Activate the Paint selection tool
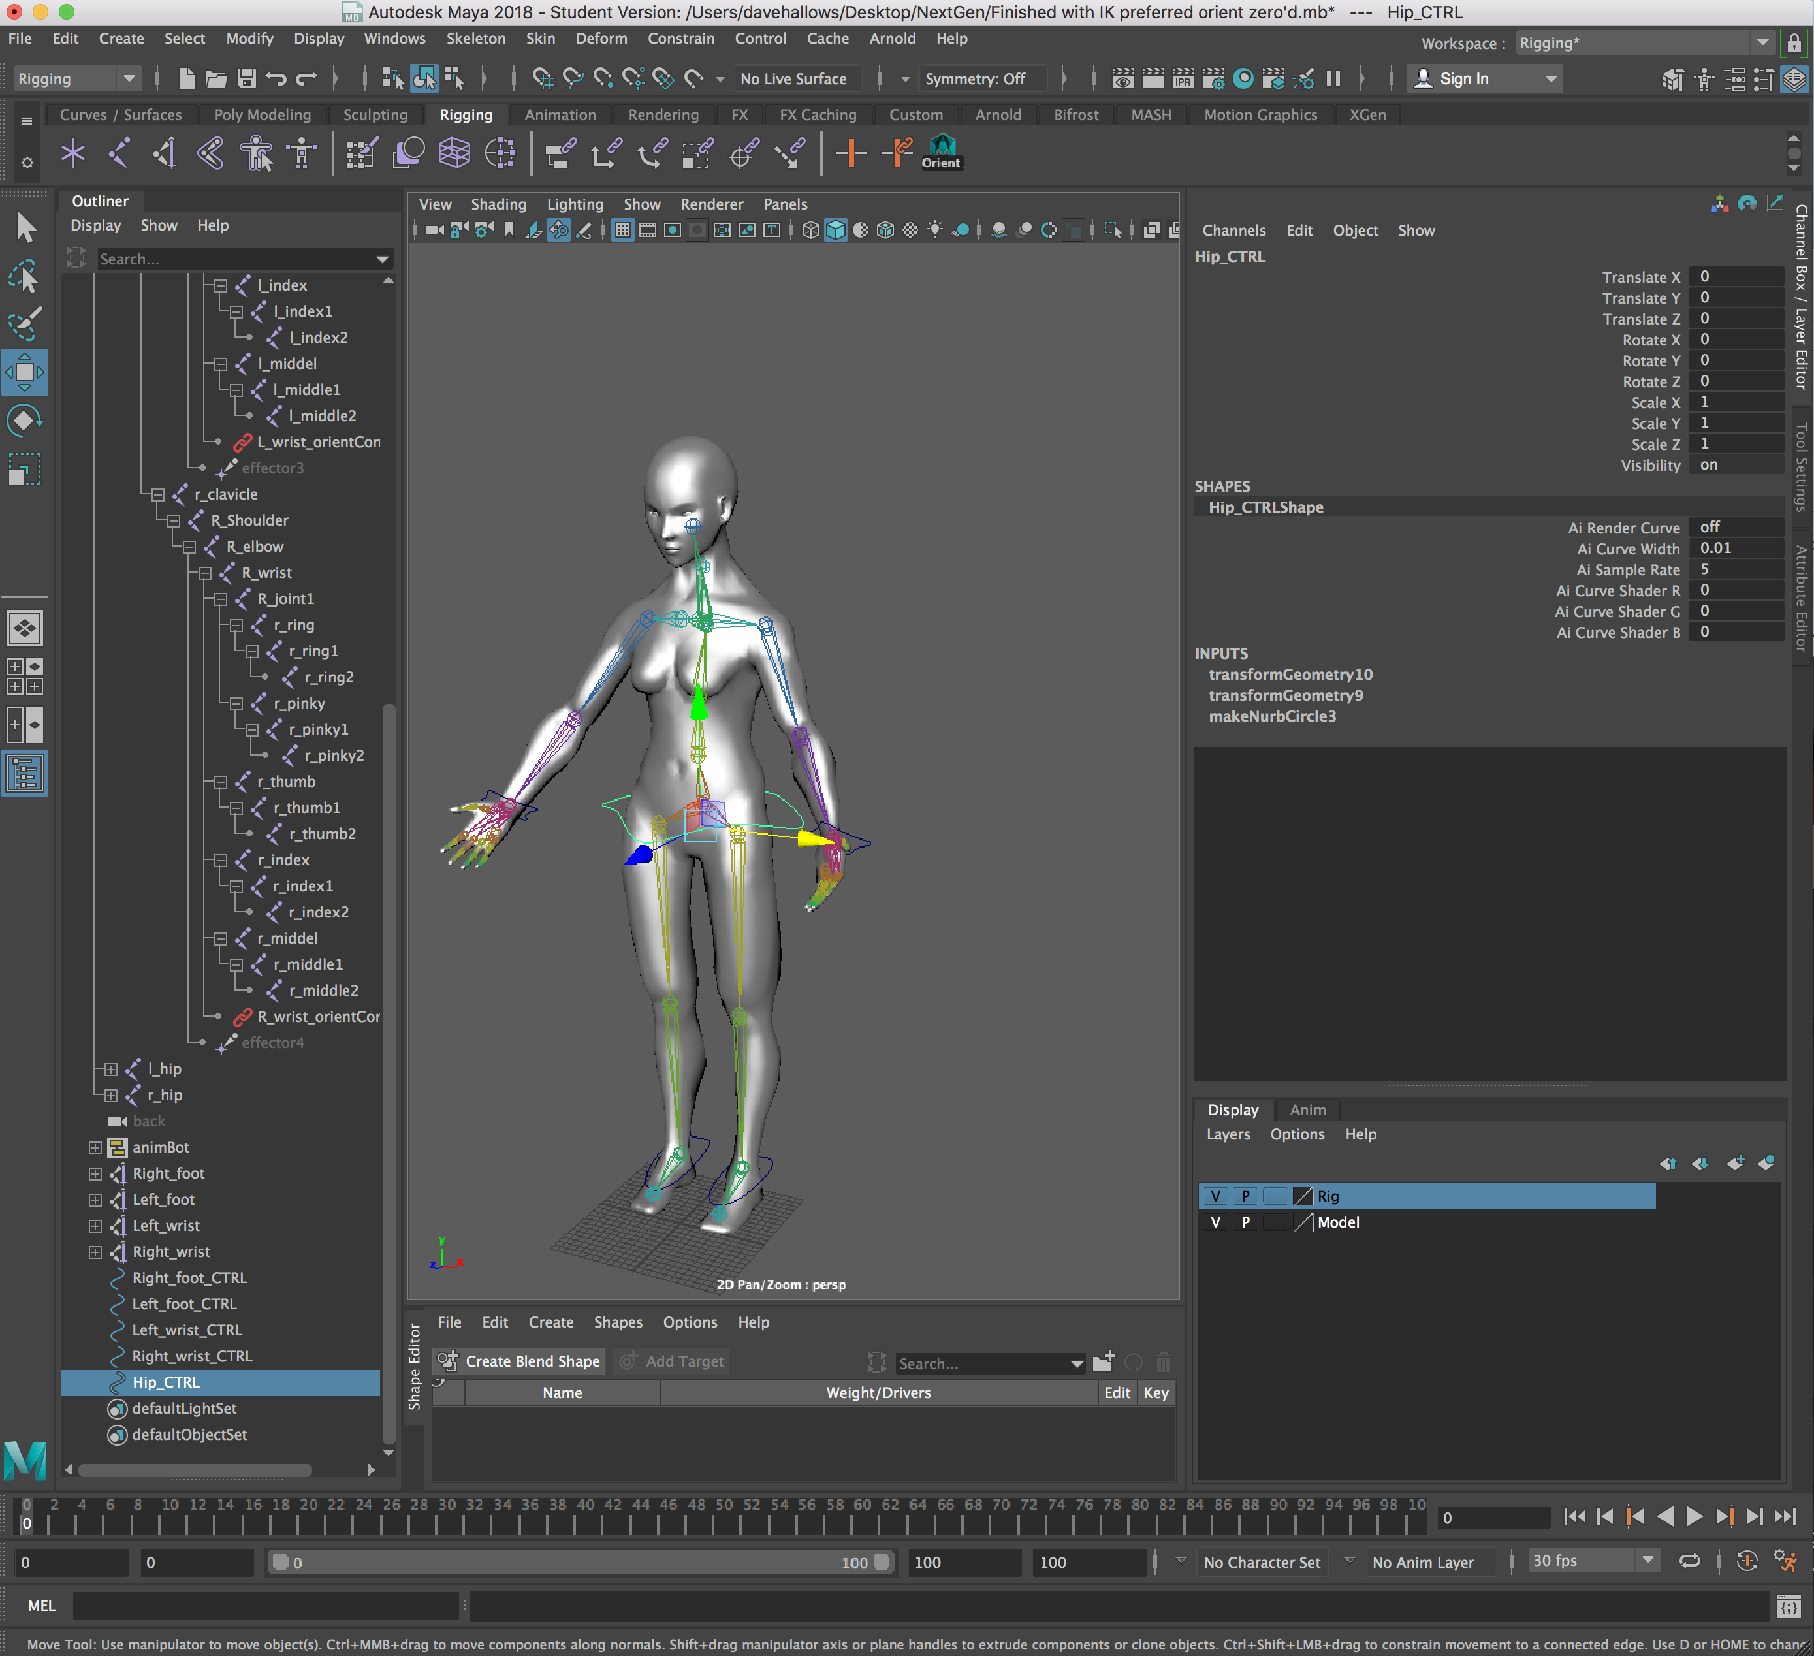The width and height of the screenshot is (1814, 1656). [x=24, y=325]
